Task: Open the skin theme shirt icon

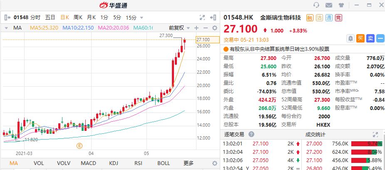Action: pyautogui.click(x=341, y=5)
